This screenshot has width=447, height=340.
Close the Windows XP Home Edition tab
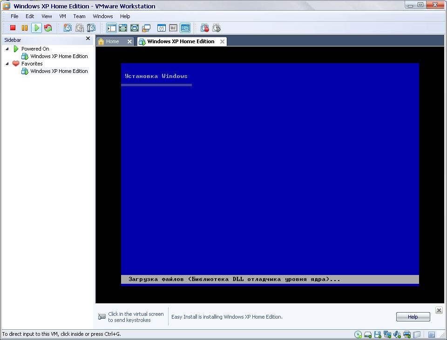point(223,41)
